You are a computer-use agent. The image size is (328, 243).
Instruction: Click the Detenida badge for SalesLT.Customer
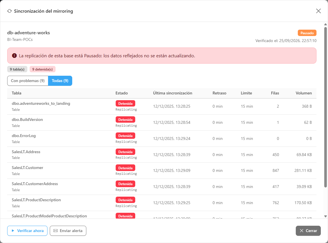pos(125,168)
